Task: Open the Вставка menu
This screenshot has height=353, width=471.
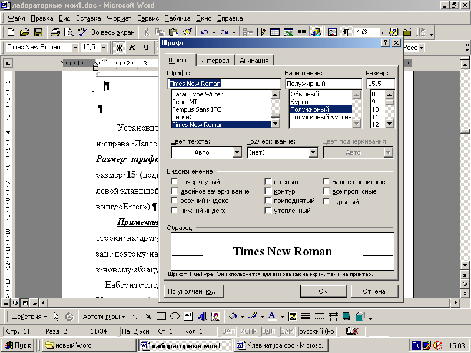Action: point(88,18)
